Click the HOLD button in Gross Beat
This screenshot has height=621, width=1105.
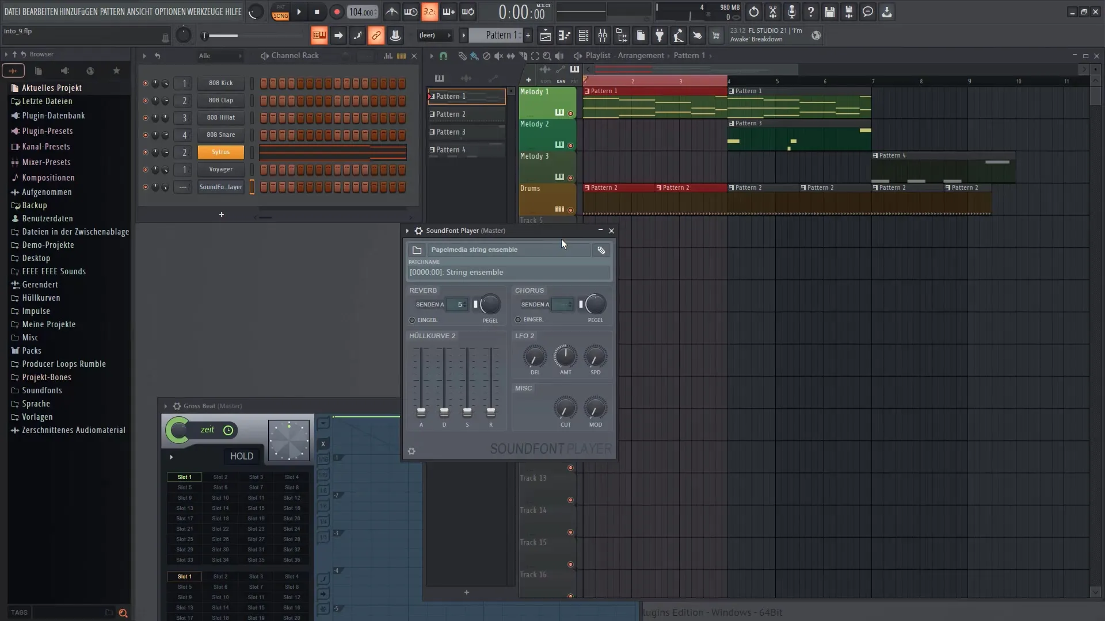241,456
